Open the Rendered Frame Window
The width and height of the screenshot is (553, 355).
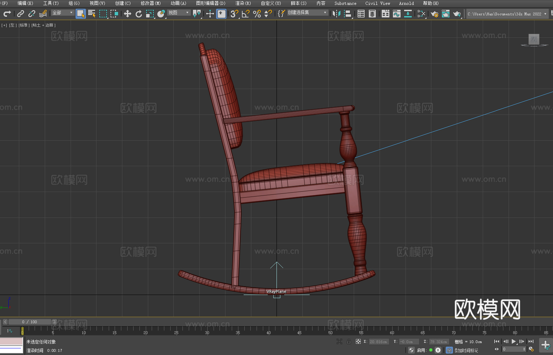446,14
